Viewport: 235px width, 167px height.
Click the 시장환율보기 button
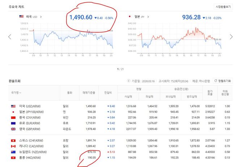[223, 6]
